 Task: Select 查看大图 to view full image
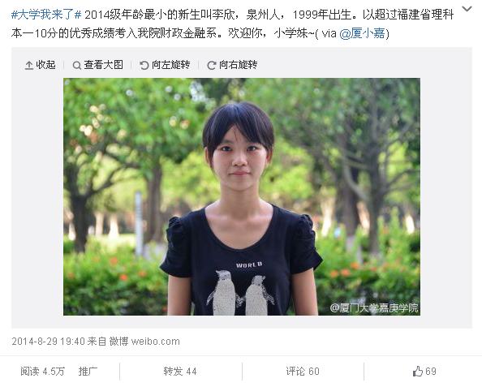pos(104,65)
